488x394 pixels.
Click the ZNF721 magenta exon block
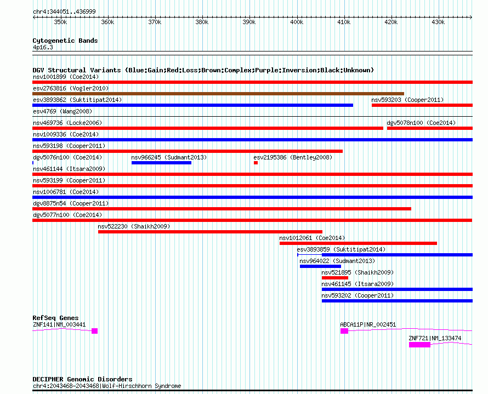419,345
